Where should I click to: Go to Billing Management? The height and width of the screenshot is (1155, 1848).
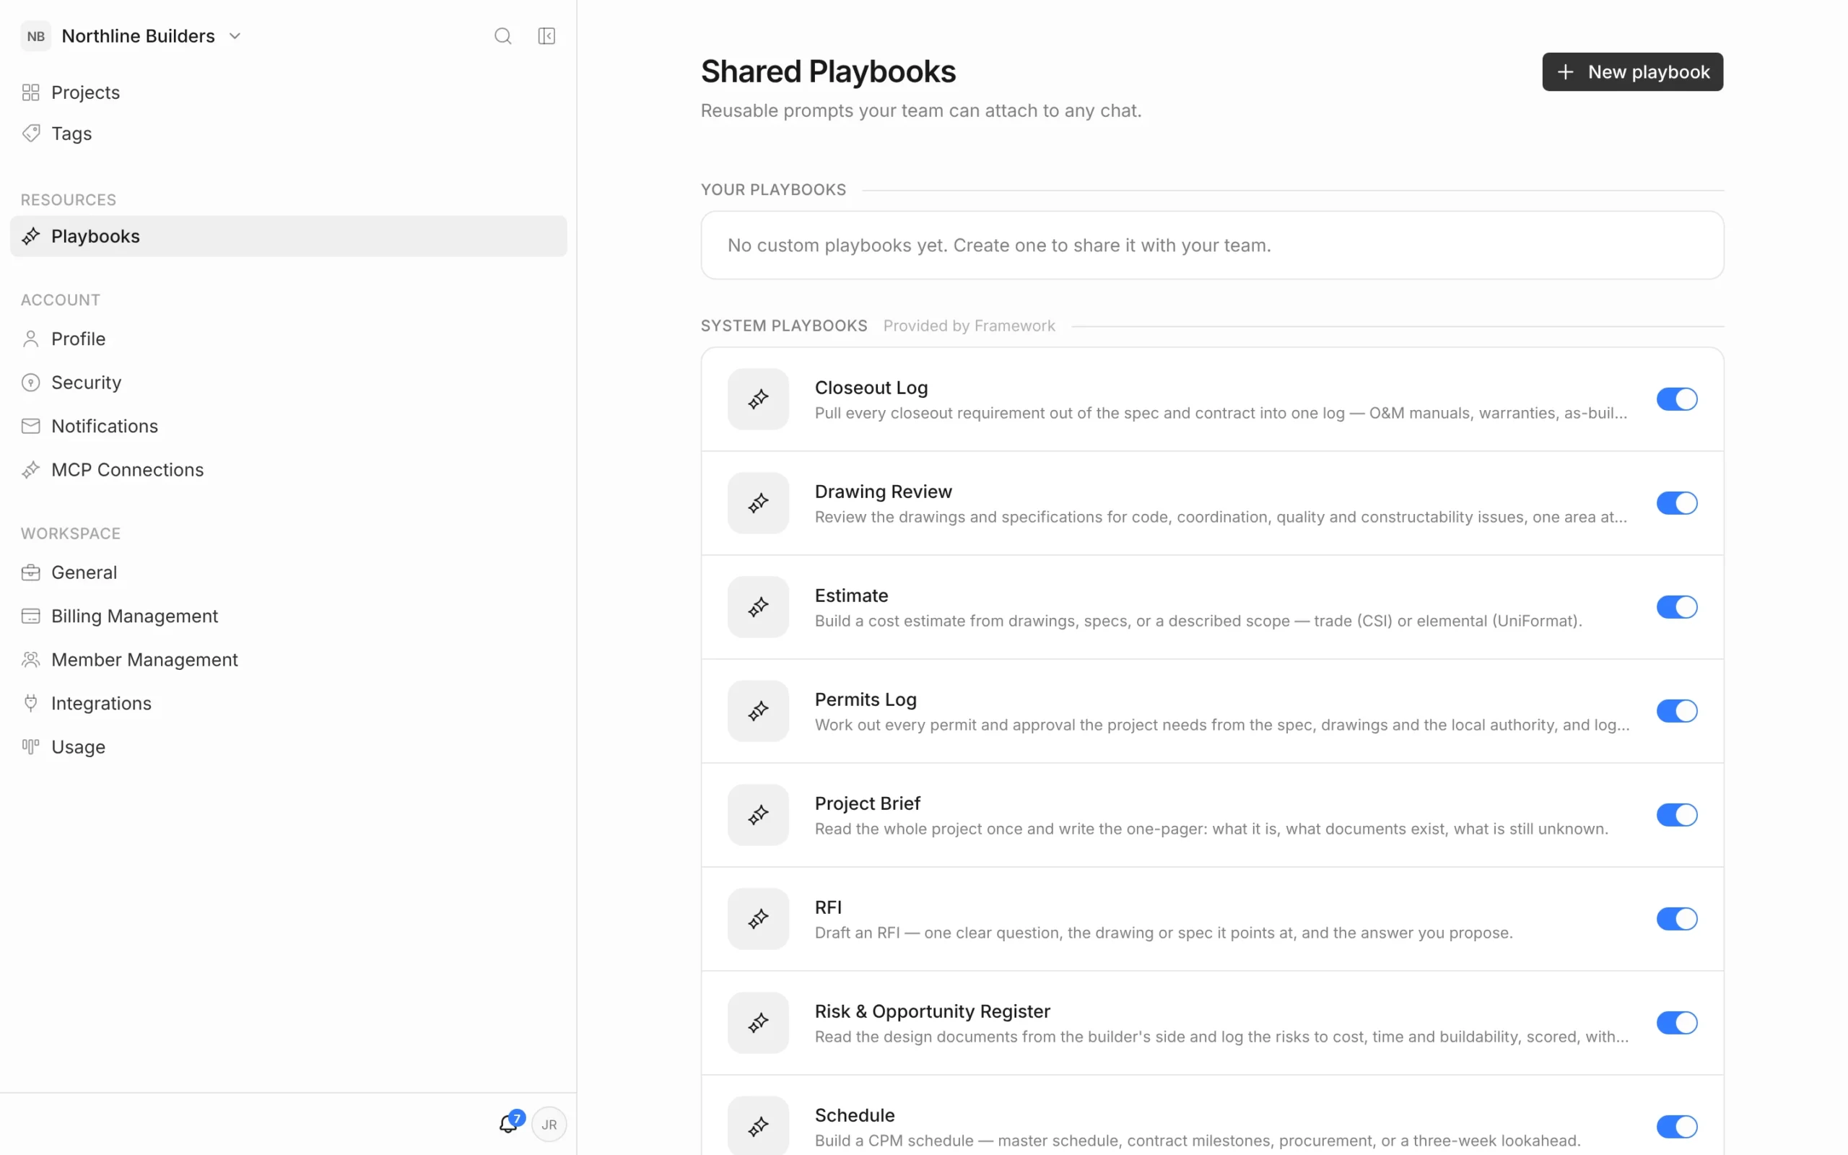click(x=289, y=616)
